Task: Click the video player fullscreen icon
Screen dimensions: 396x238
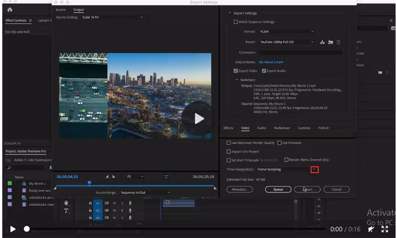Action: pyautogui.click(x=384, y=229)
